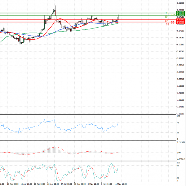Click the 7.83560 price axis label
The height and width of the screenshot is (186, 186).
coord(180,58)
